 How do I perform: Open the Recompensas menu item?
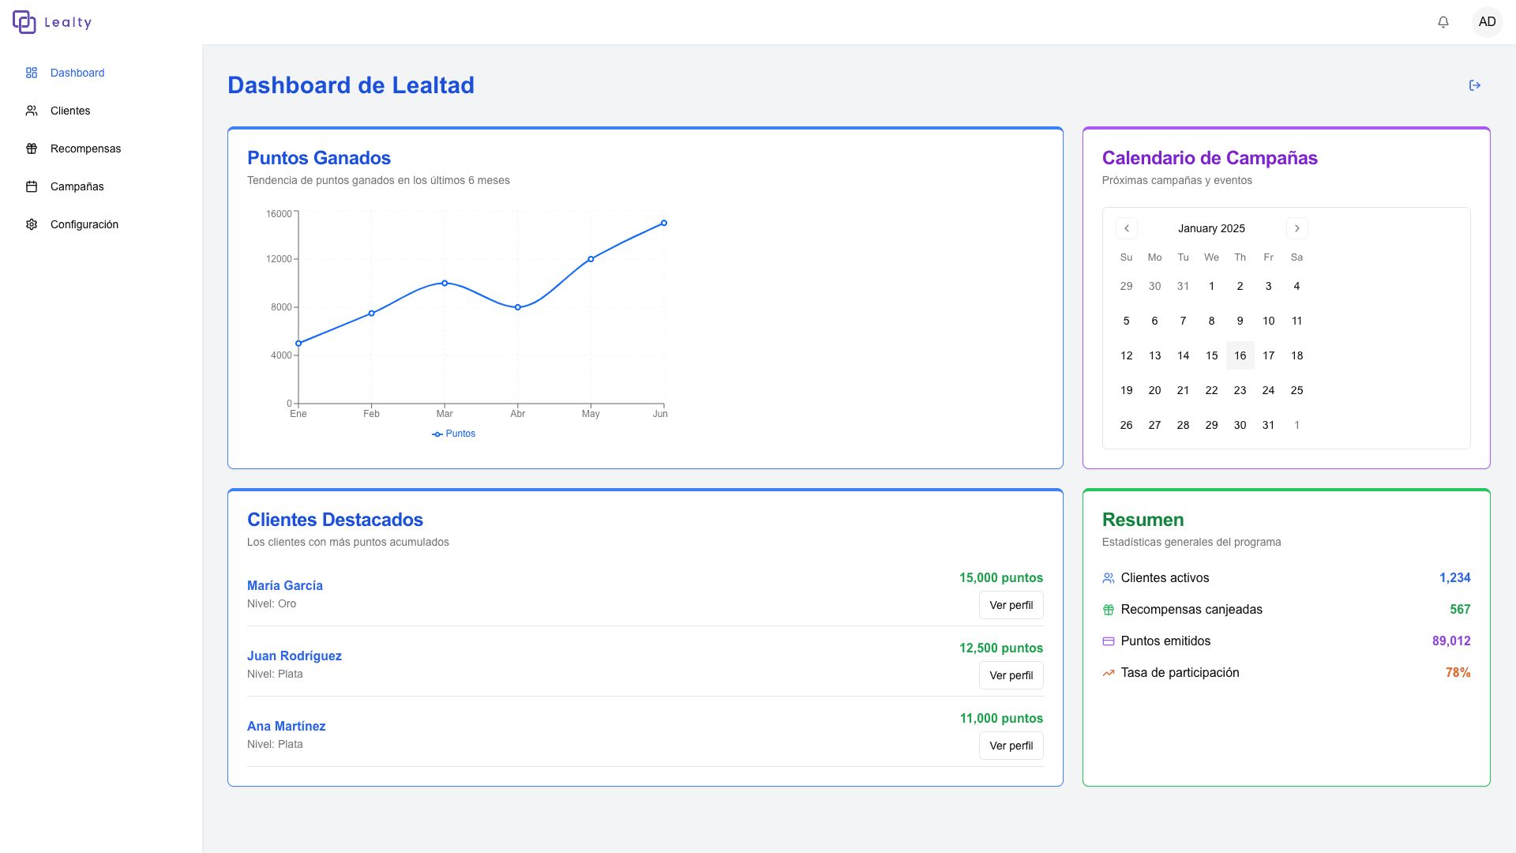pyautogui.click(x=85, y=148)
